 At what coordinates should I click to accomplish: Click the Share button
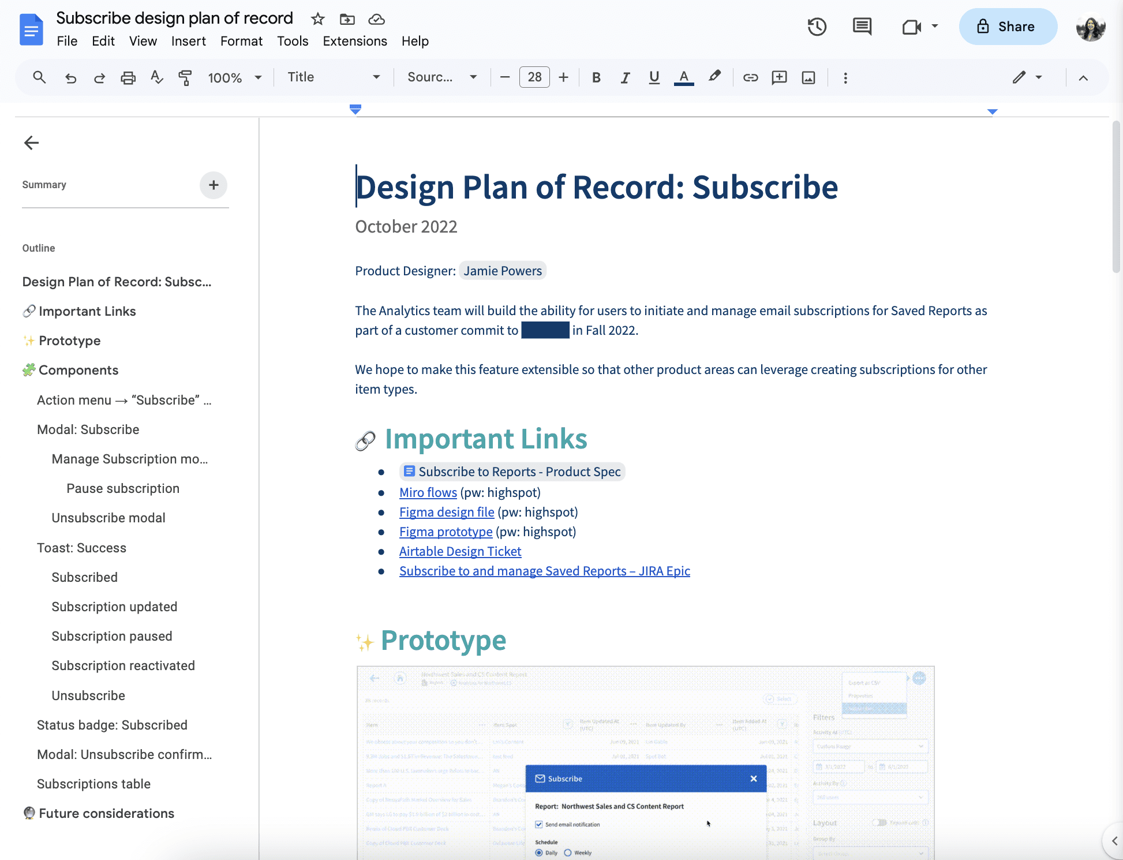[1008, 27]
